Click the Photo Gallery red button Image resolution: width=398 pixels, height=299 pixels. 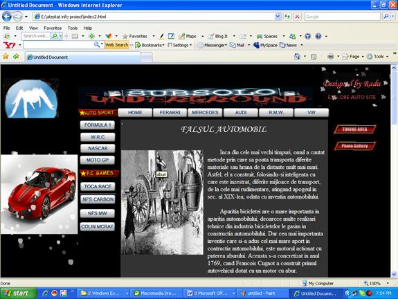click(354, 145)
